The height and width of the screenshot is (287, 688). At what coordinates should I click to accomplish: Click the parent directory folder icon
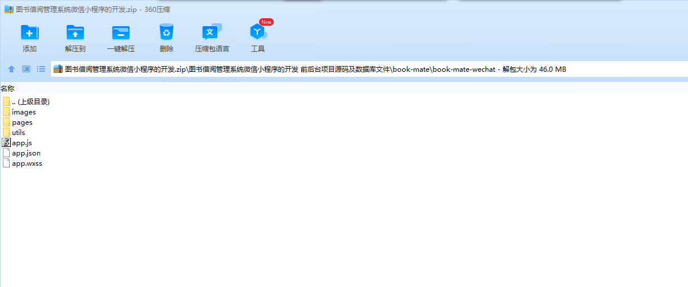tap(6, 101)
